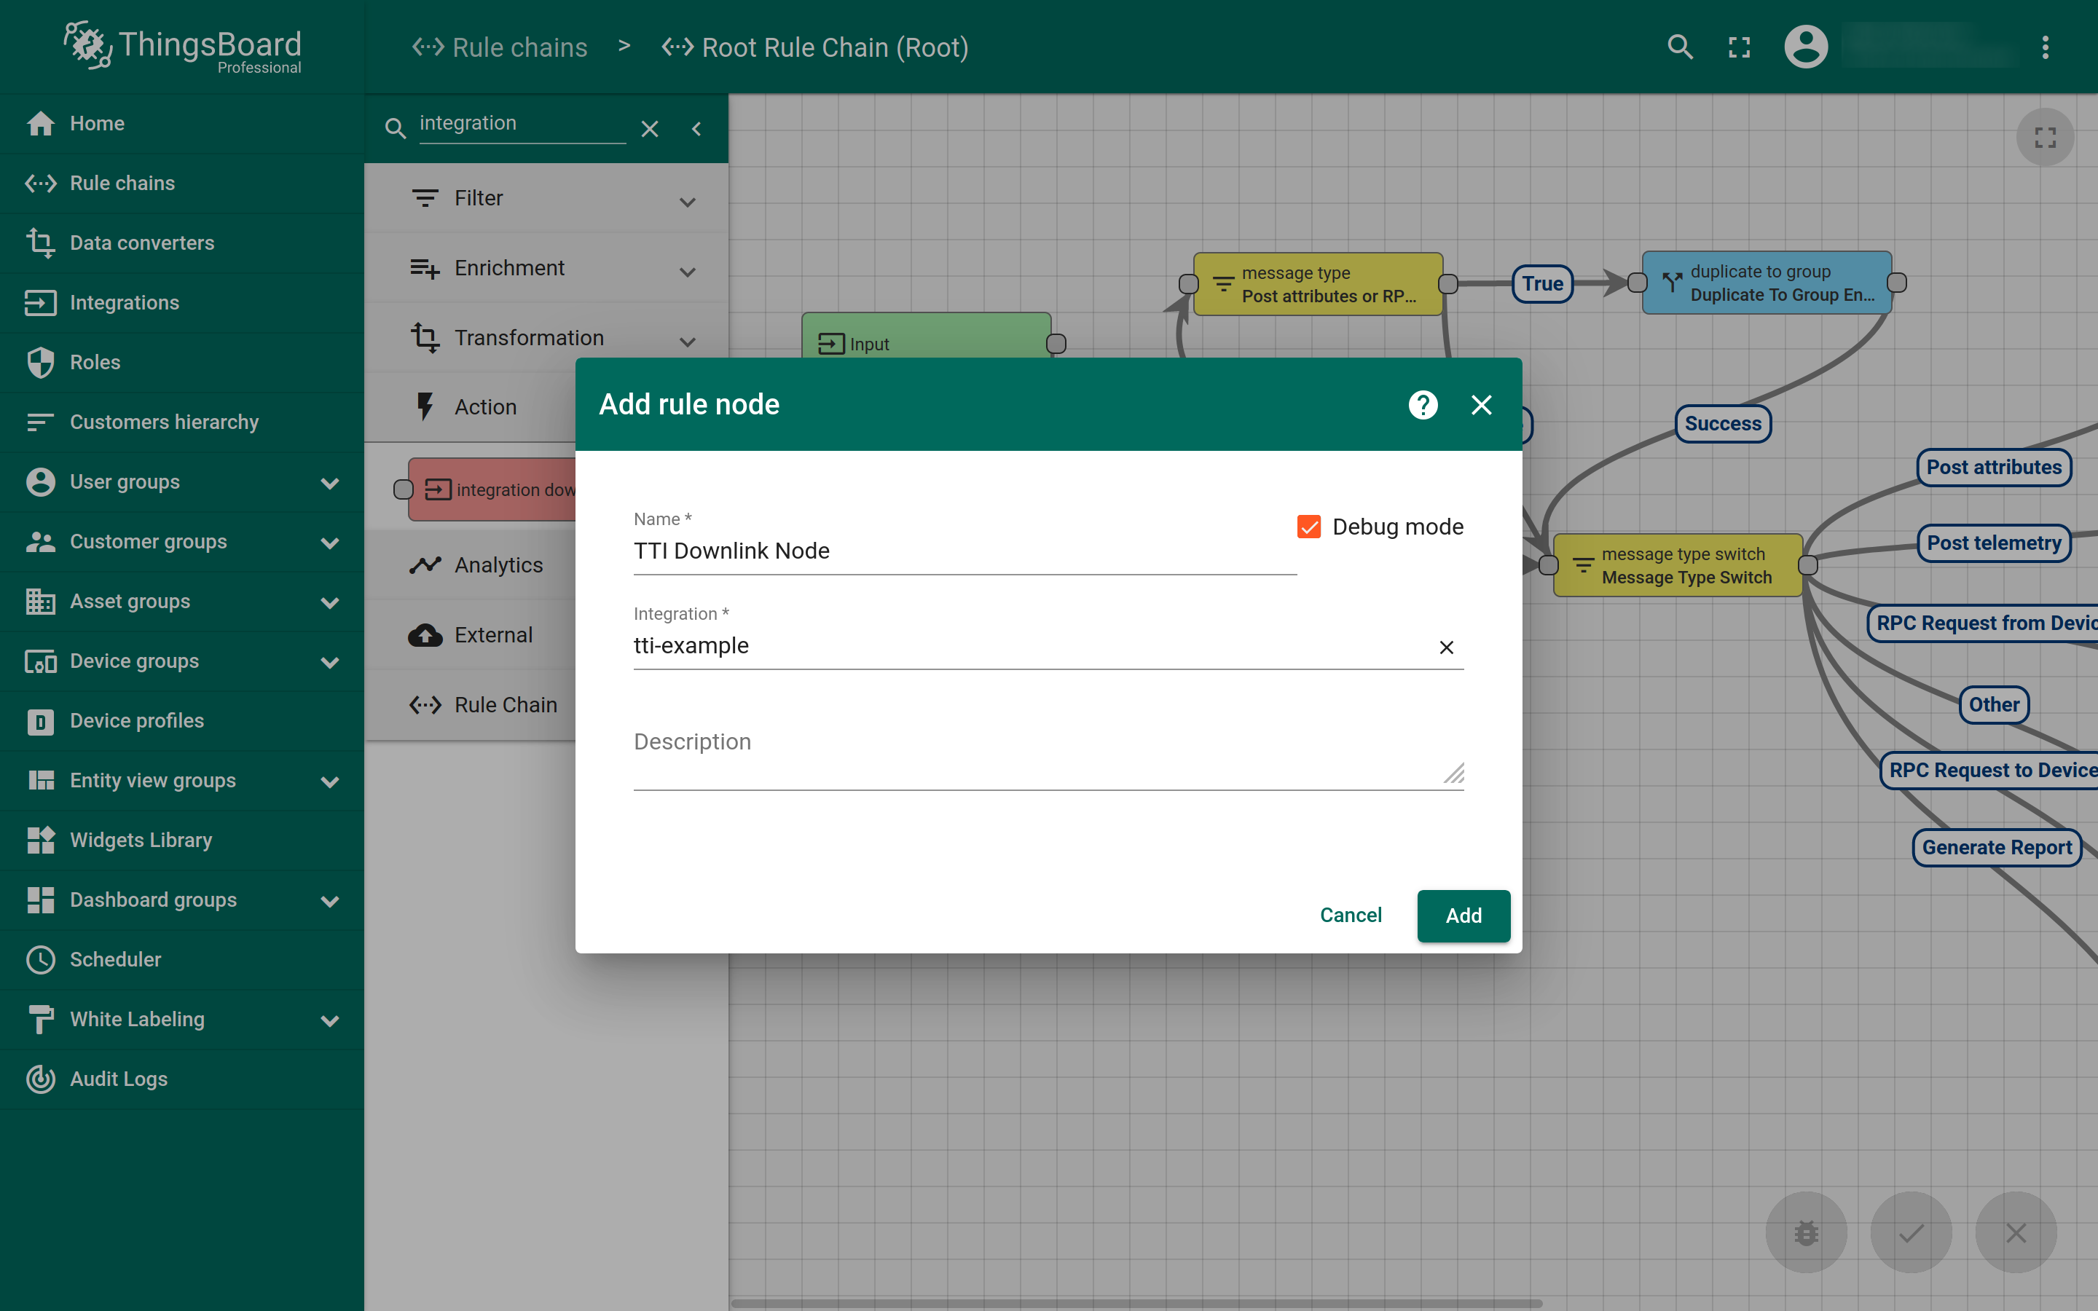Click the TTI Downlink Node name input field
Viewport: 2098px width, 1311px height.
tap(964, 550)
